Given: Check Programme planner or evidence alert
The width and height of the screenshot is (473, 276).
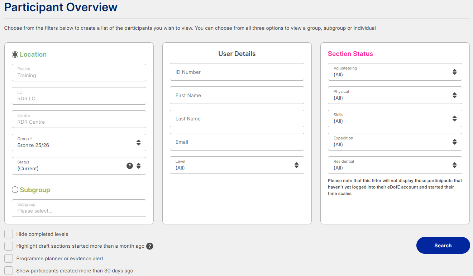Looking at the screenshot, I should coord(9,258).
